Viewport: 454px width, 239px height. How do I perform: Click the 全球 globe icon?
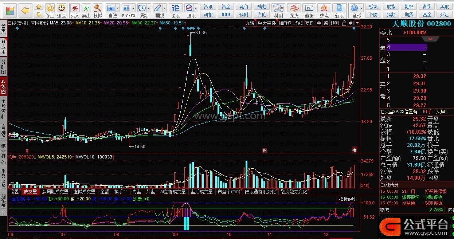click(x=354, y=8)
